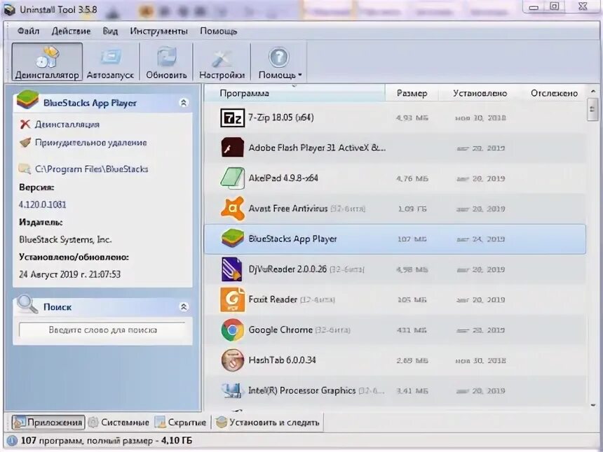This screenshot has width=603, height=452.
Task: Sort by the Программа column header
Action: pyautogui.click(x=294, y=93)
